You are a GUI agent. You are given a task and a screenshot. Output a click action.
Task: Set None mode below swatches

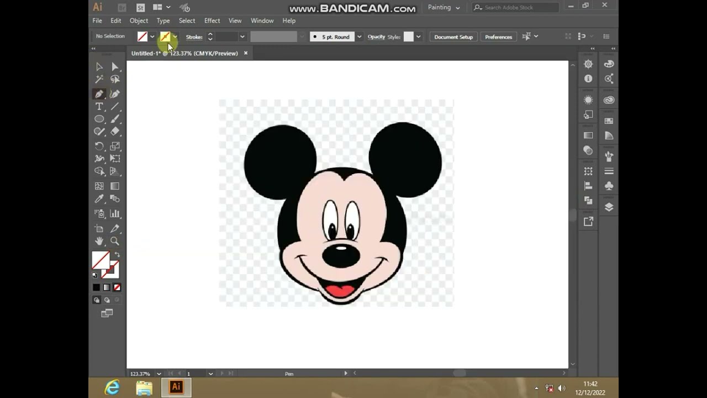tap(117, 287)
